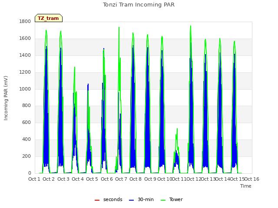The image size is (278, 208).
Task: Toggle the Tower series in the legend
Action: pos(172,199)
